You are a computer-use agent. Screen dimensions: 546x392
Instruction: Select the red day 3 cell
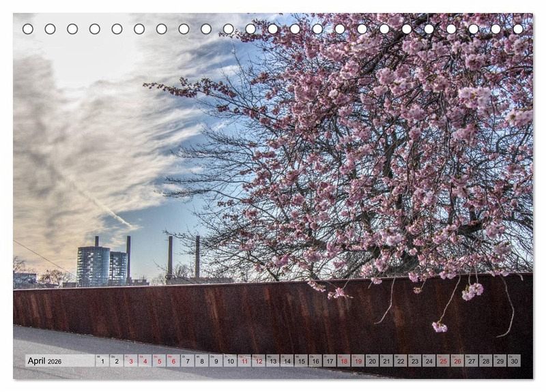coord(131,361)
